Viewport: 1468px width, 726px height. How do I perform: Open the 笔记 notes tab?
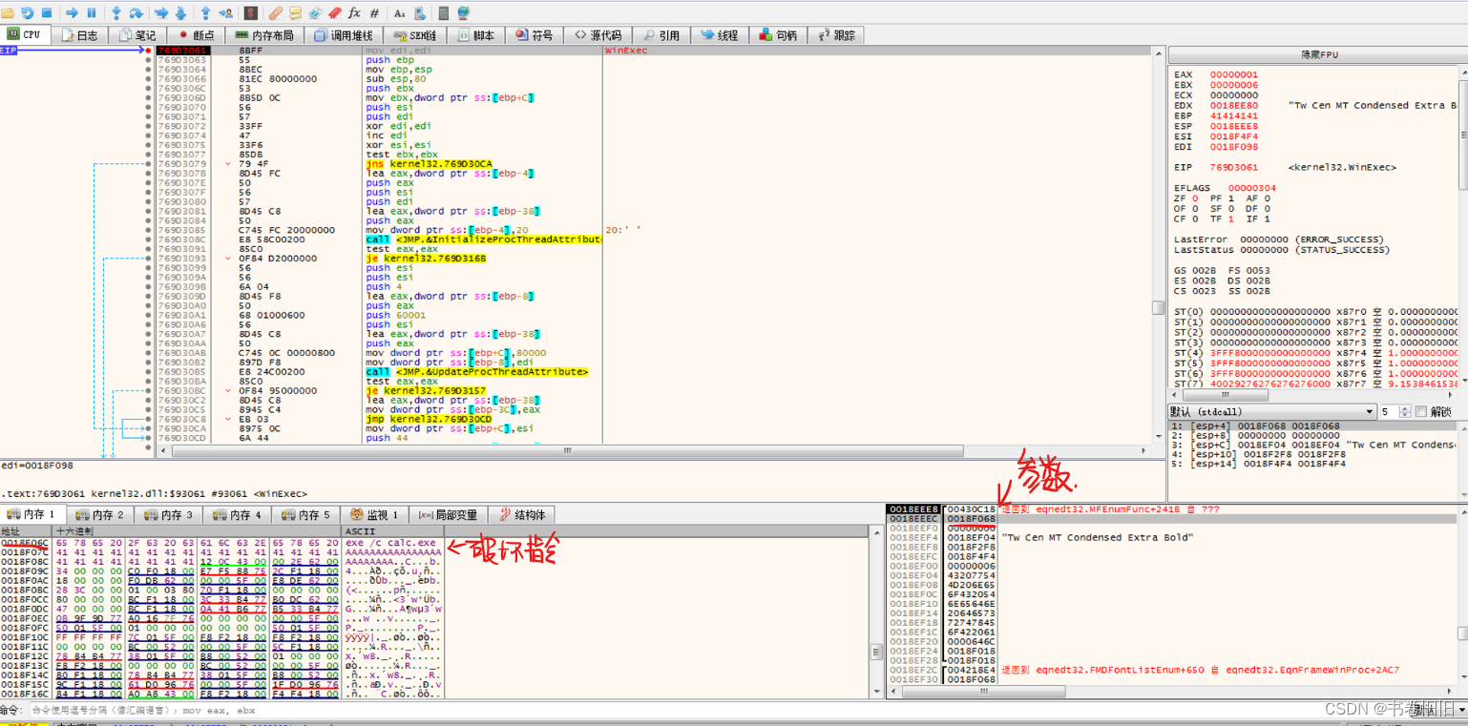(137, 35)
